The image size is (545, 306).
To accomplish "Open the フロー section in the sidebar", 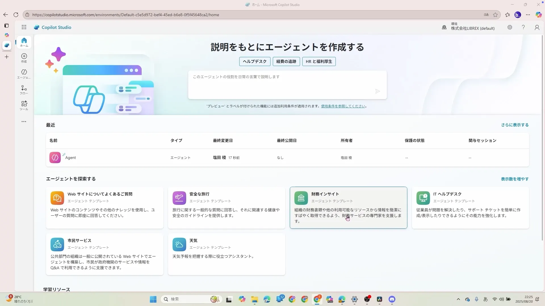I will 24,90.
